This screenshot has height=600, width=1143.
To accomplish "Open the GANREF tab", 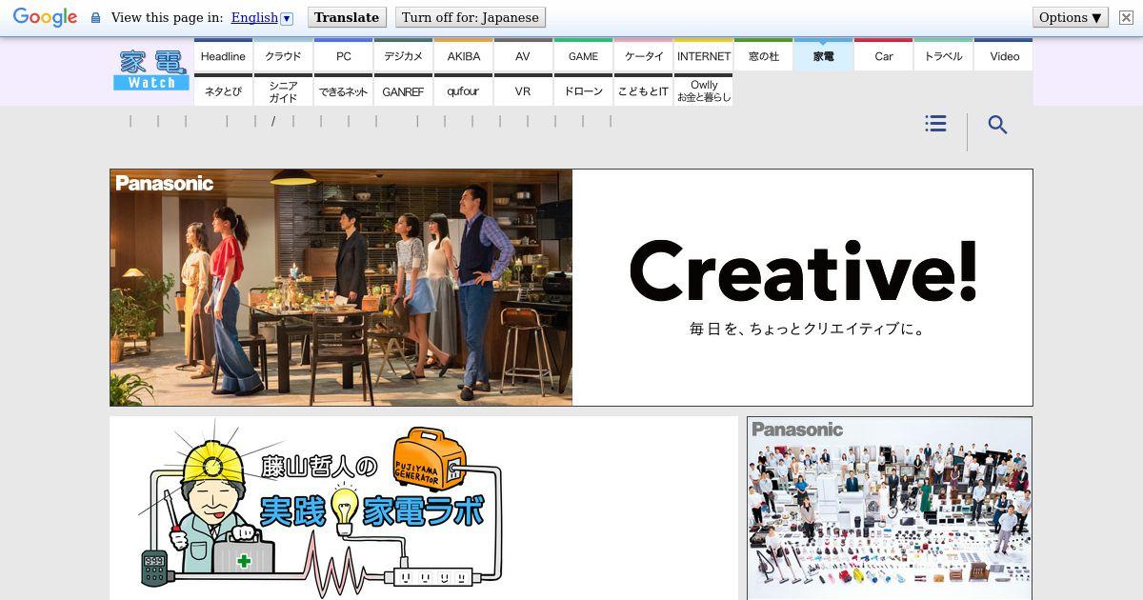I will coord(403,90).
